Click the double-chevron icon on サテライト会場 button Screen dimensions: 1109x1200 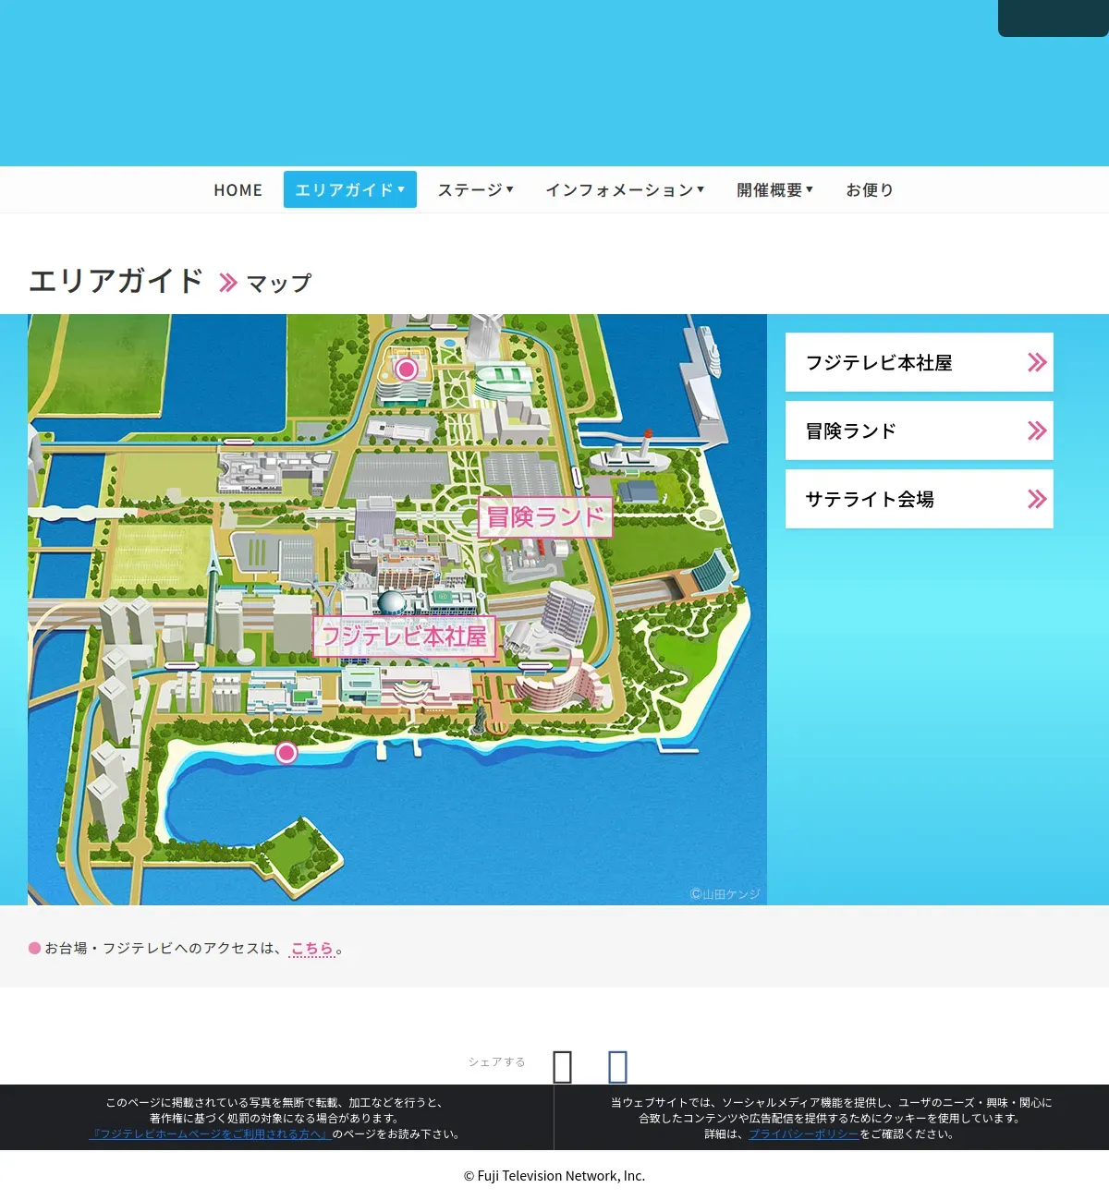point(1037,499)
